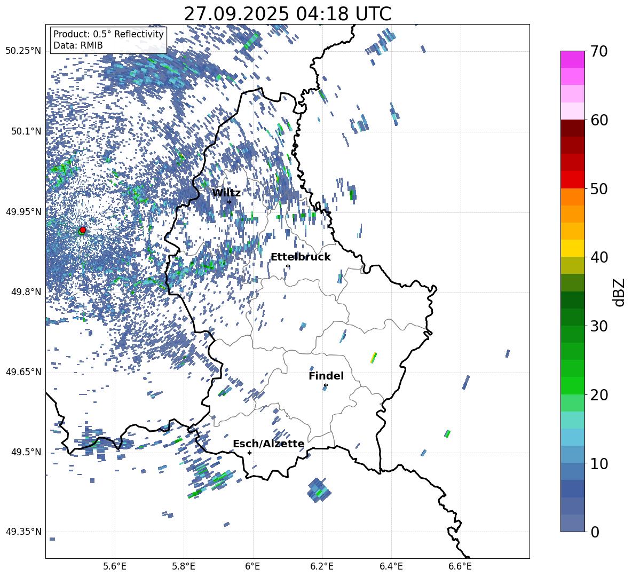Click the Data: RMIB source text
Screen dimensions: 632x577
[78, 45]
